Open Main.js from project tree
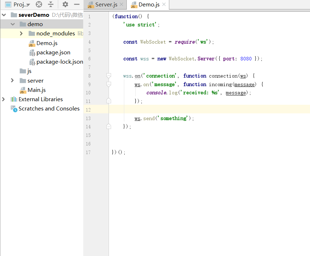The width and height of the screenshot is (310, 256). point(36,90)
